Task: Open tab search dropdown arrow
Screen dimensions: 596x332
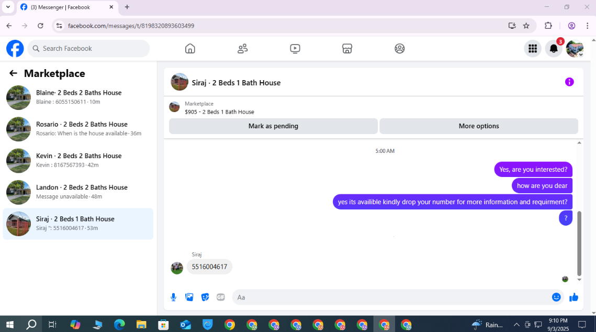Action: click(x=8, y=7)
